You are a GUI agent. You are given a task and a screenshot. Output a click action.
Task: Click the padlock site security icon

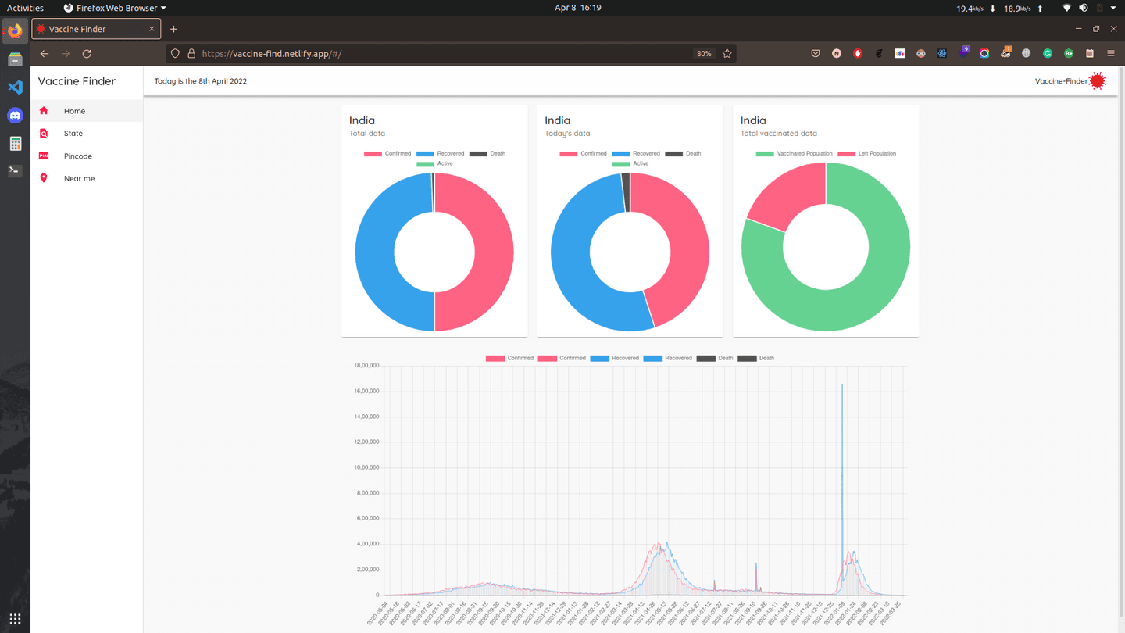coord(191,54)
